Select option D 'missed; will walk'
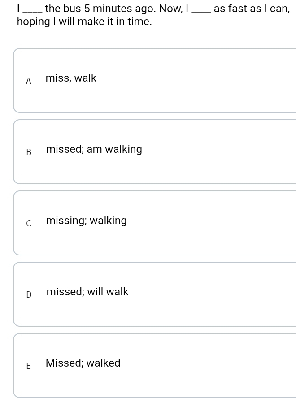The height and width of the screenshot is (398, 296). click(x=154, y=294)
